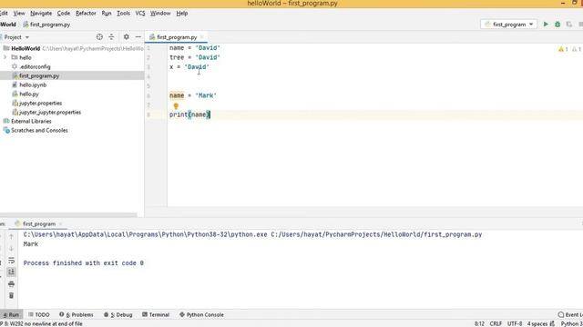The width and height of the screenshot is (583, 327).
Task: Open the .editorconfig file
Action: tap(35, 66)
